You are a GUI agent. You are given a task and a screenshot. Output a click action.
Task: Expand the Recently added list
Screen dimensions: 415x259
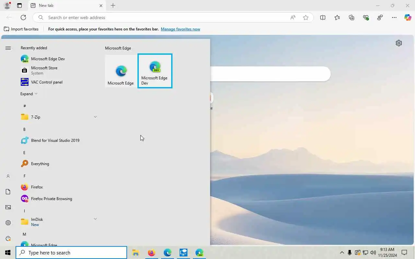click(29, 94)
